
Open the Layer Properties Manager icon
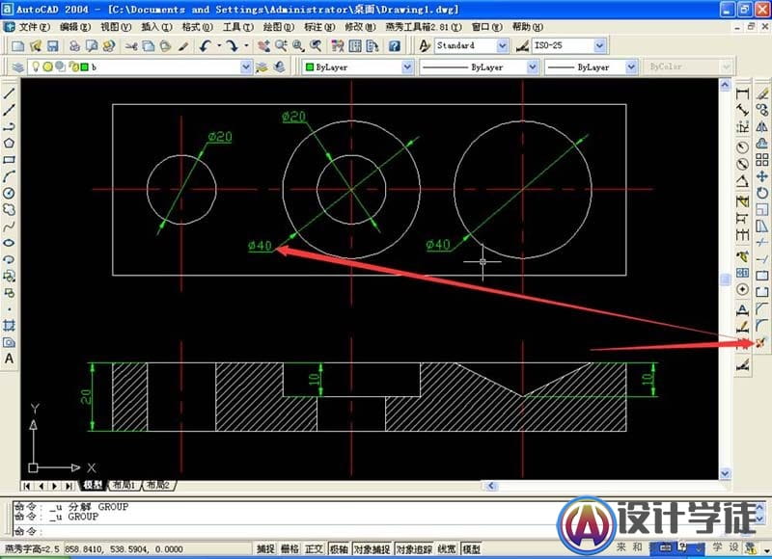coord(18,67)
